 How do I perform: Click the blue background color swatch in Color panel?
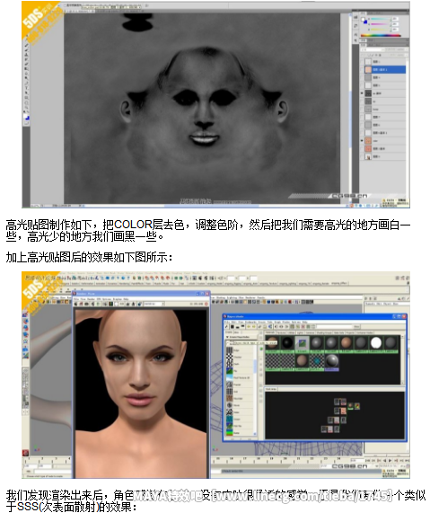click(x=365, y=22)
